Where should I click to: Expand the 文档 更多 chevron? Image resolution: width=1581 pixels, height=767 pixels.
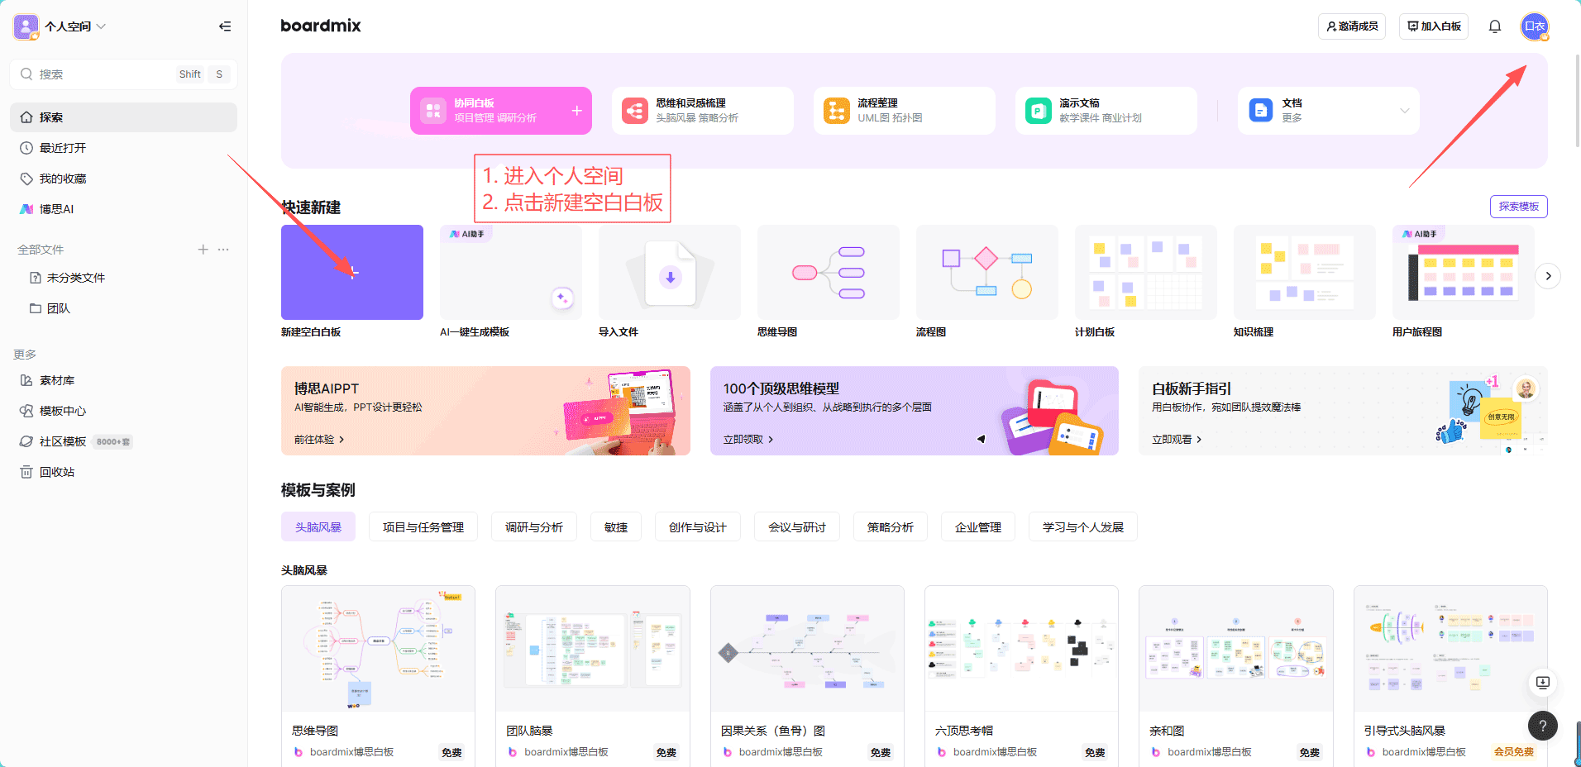[x=1404, y=110]
